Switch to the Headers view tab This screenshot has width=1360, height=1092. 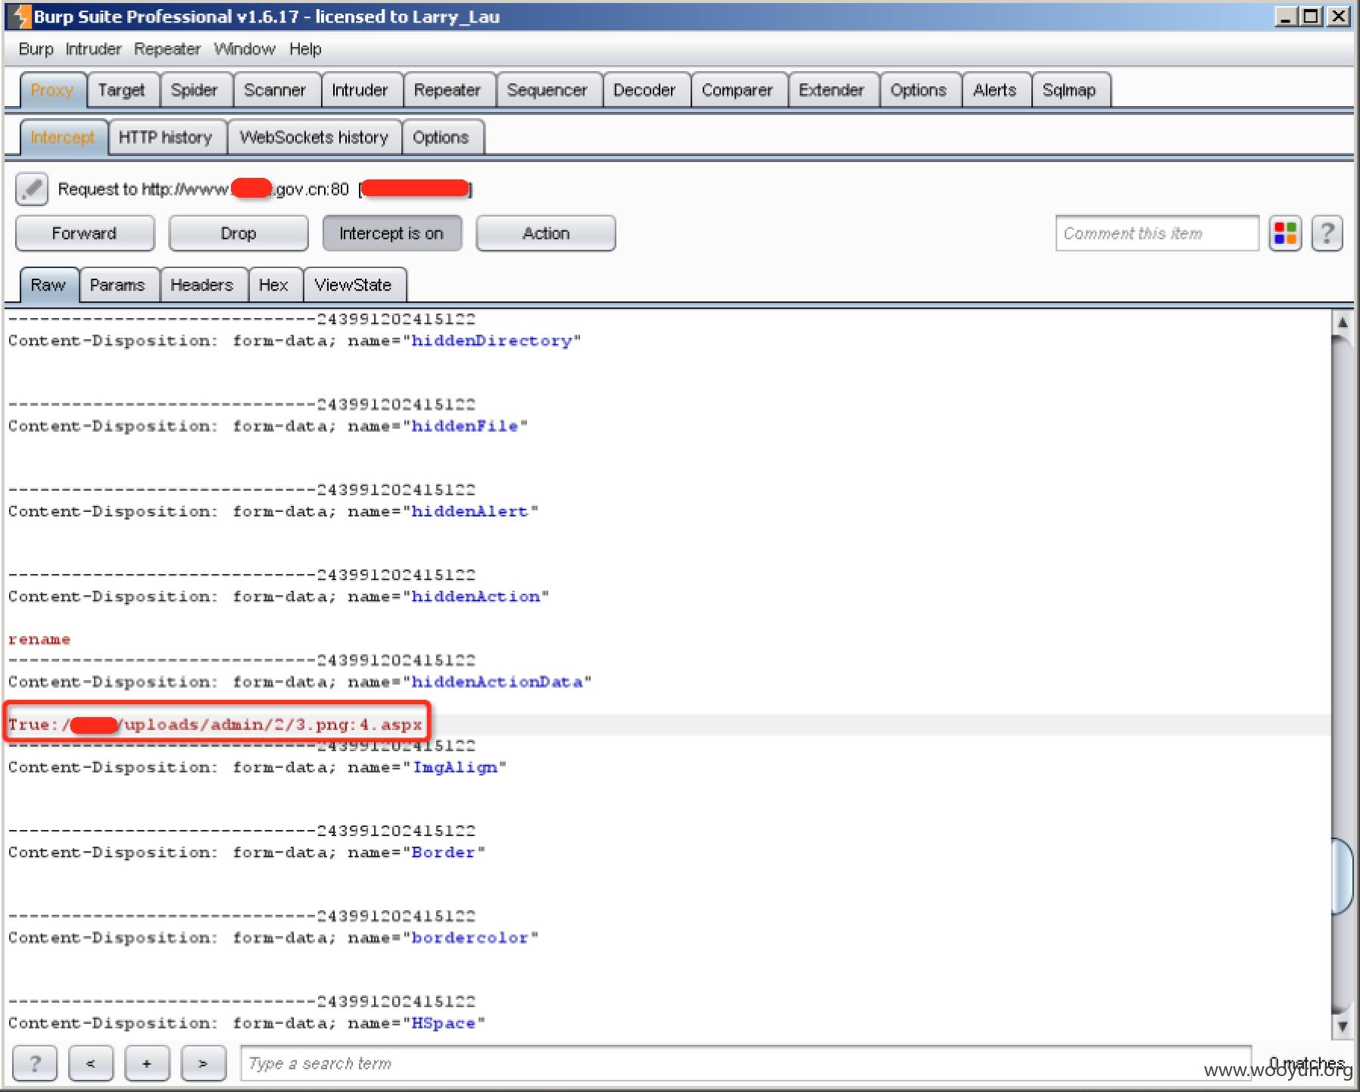[x=202, y=285]
